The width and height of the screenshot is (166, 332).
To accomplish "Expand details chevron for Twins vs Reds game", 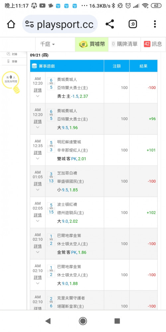I will (38, 158).
